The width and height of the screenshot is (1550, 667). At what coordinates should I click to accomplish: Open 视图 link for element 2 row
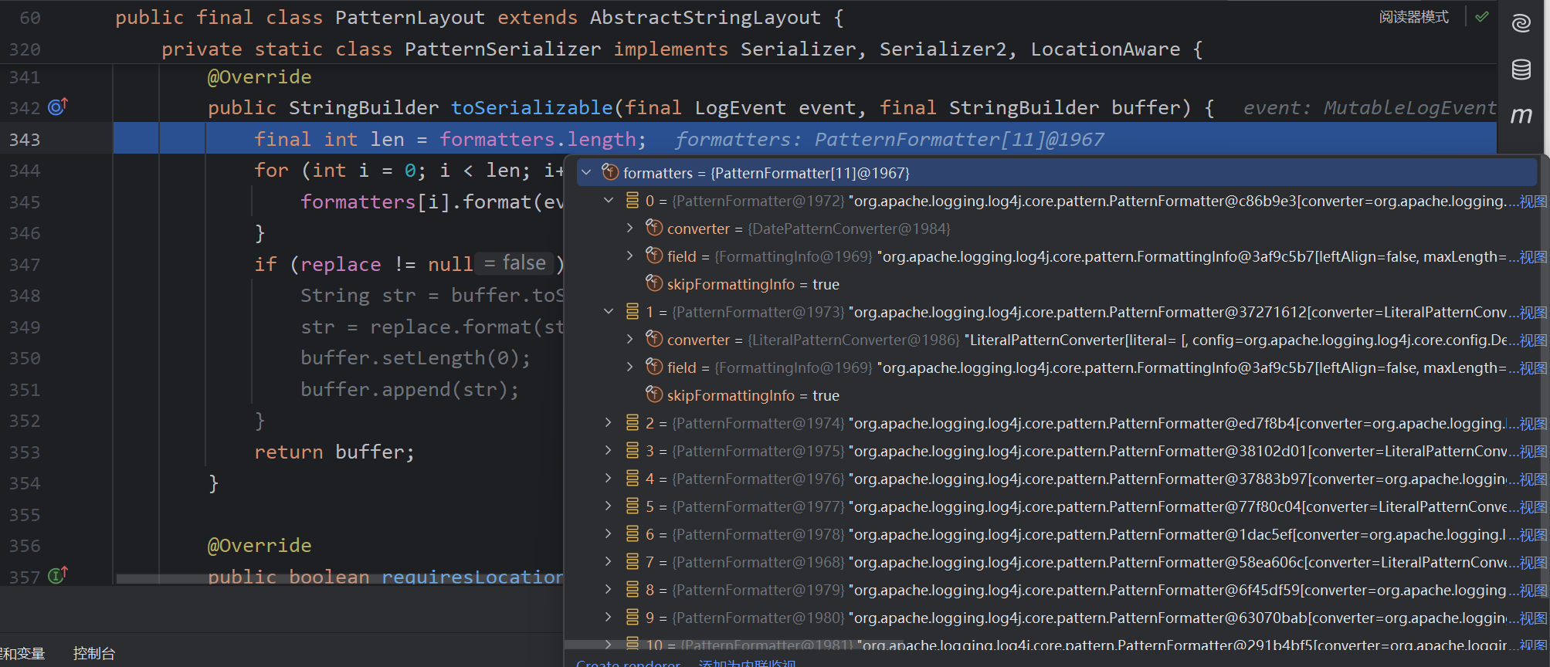coord(1533,424)
